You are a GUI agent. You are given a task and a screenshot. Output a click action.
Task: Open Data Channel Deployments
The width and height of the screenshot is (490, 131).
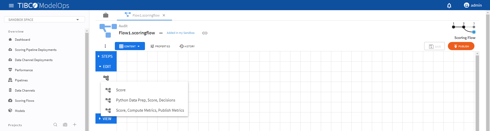(x=34, y=60)
